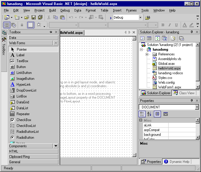Click the Server Explorer sidebar icon
Viewport: 201px width, 172px height.
(x=4, y=32)
